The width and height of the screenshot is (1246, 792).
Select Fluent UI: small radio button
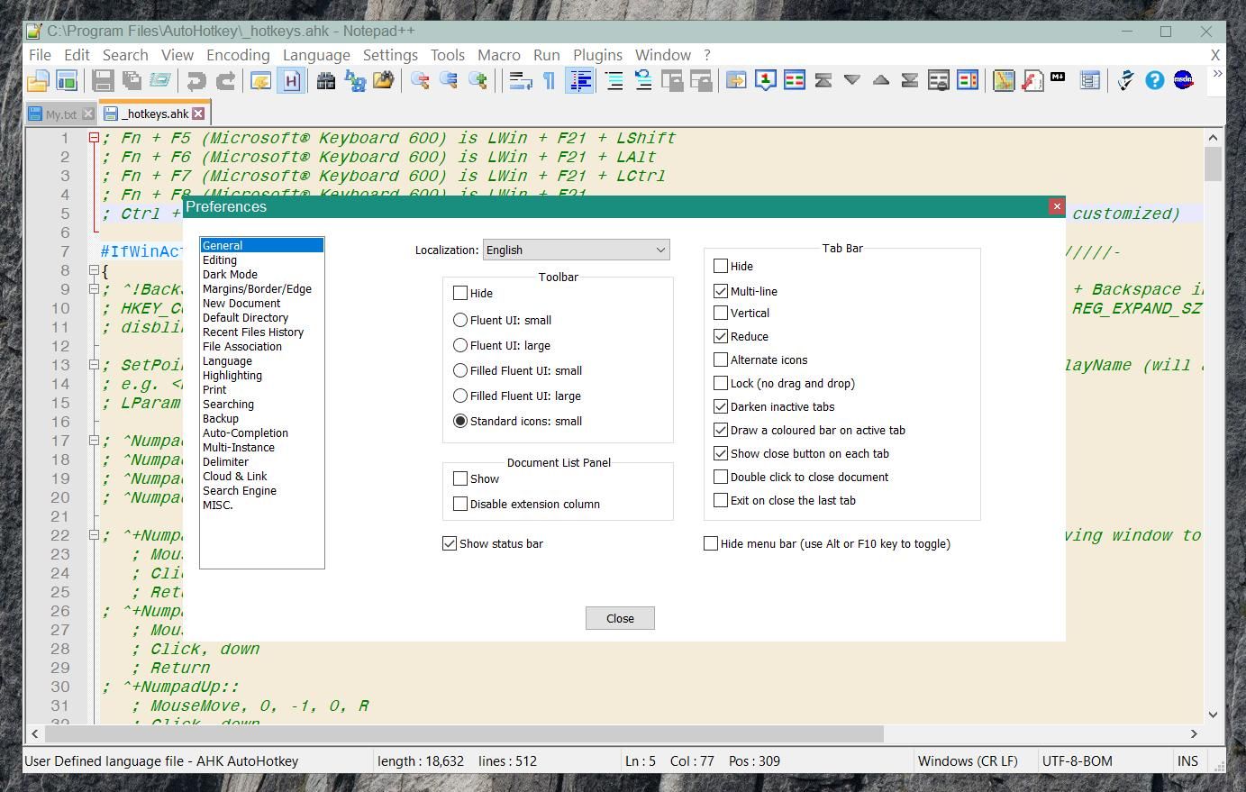click(460, 320)
